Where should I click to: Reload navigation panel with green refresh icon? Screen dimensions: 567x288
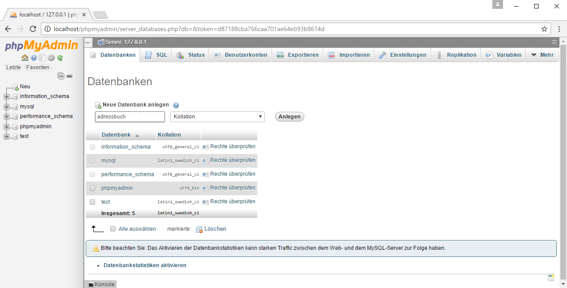click(60, 58)
